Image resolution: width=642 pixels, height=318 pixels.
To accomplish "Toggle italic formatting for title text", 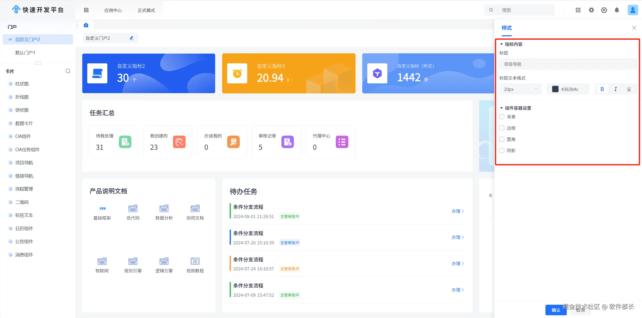I will [x=615, y=89].
